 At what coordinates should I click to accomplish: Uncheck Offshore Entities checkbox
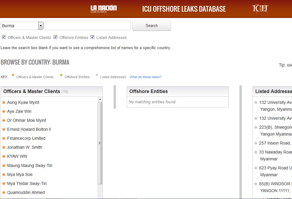click(x=56, y=37)
